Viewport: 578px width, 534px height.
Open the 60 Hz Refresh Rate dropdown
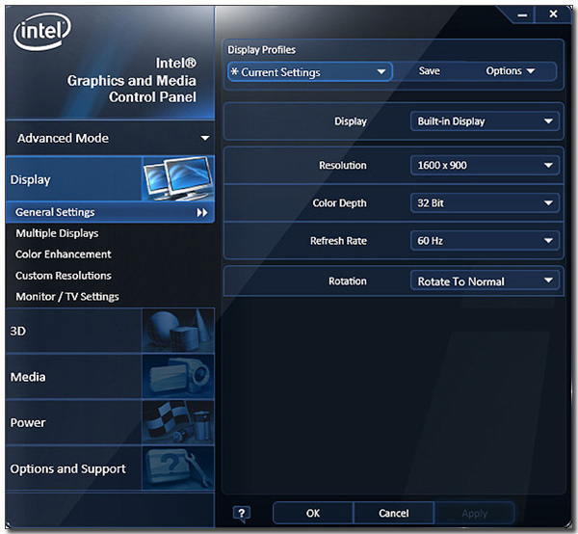tap(485, 241)
